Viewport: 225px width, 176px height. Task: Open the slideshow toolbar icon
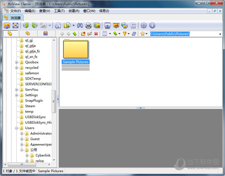pos(116,25)
